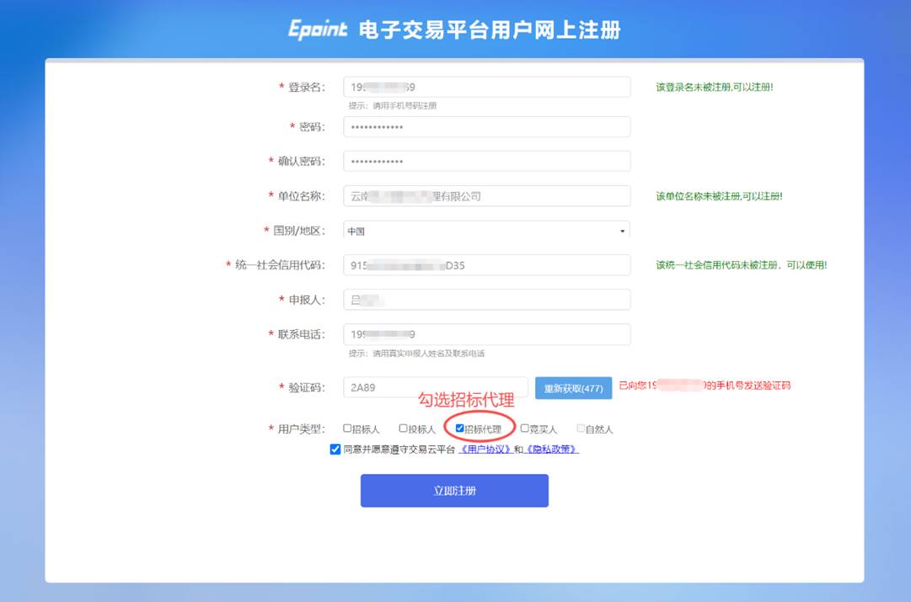Check the 招标人 user type checkbox
This screenshot has width=911, height=602.
point(347,429)
